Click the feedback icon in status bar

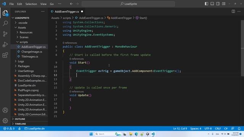point(233,129)
